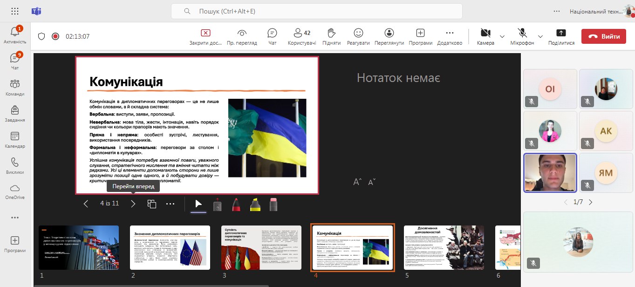
Task: Open Додатково more options menu
Action: pos(450,36)
